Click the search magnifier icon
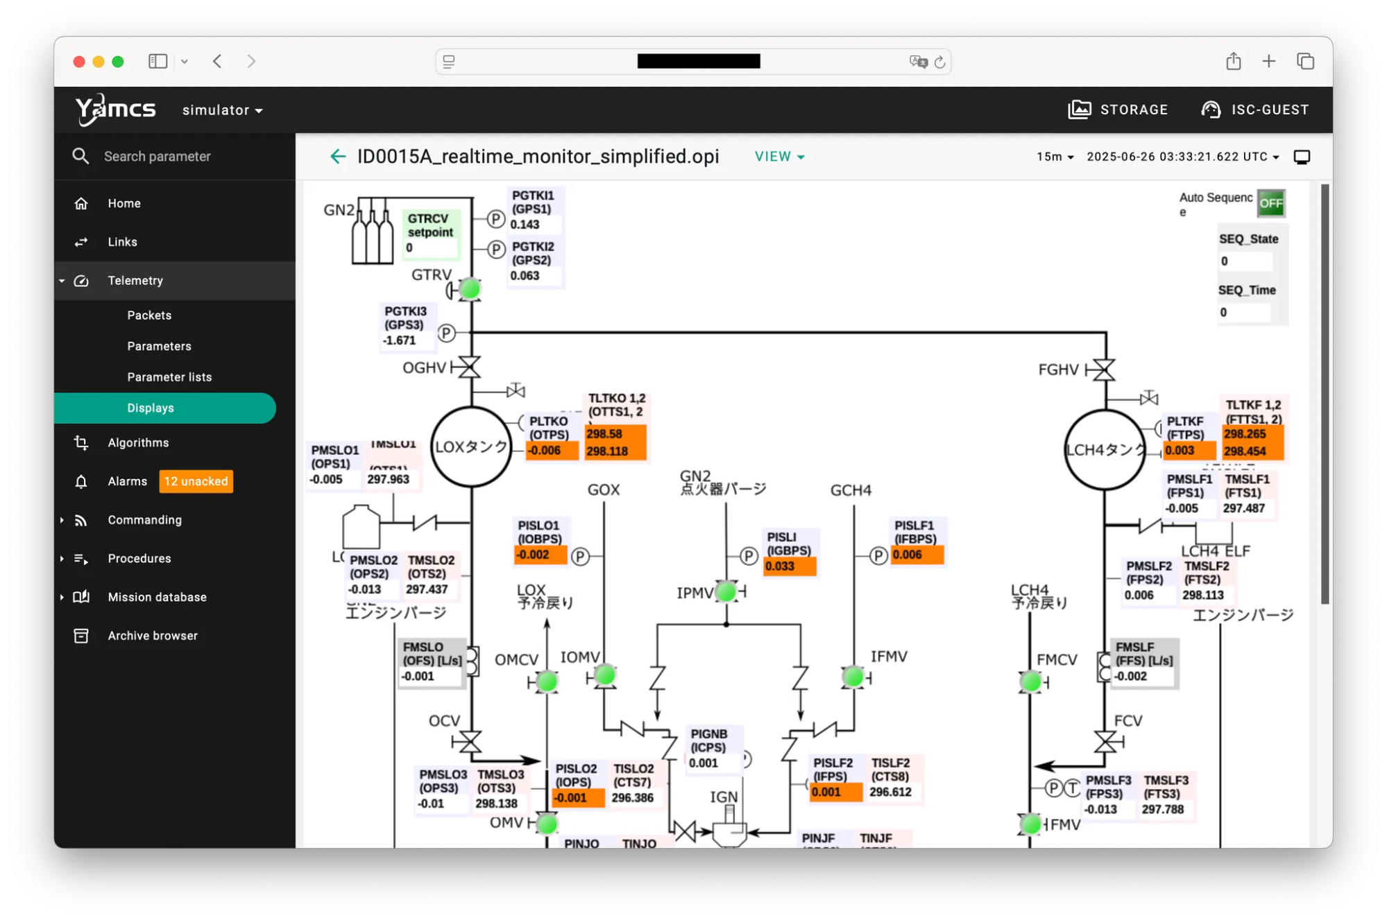 click(x=80, y=156)
